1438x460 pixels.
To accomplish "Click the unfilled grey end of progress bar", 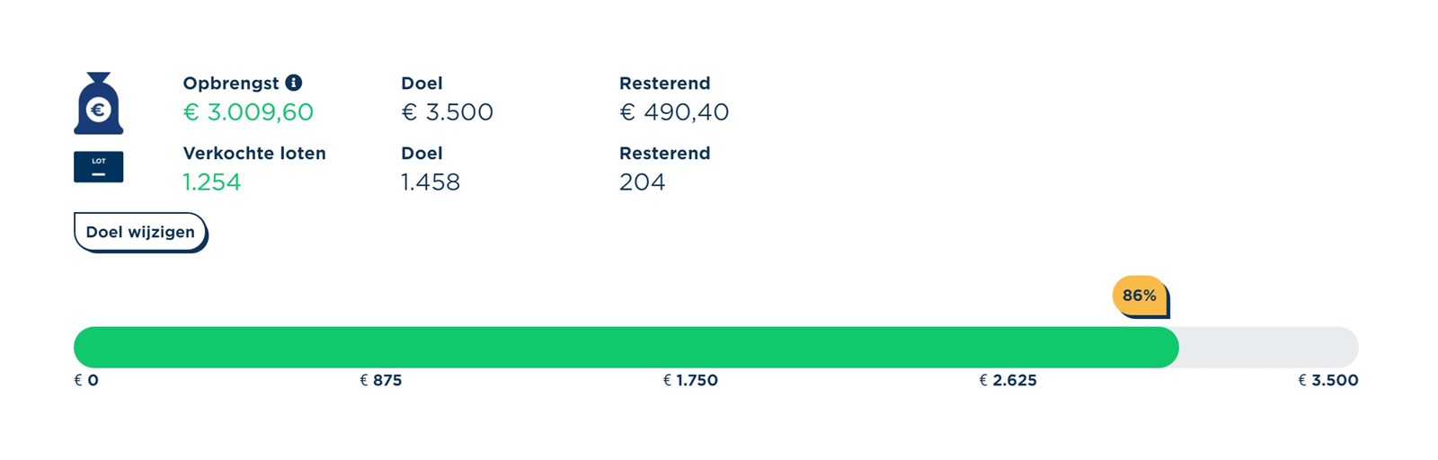I will (x=1269, y=347).
